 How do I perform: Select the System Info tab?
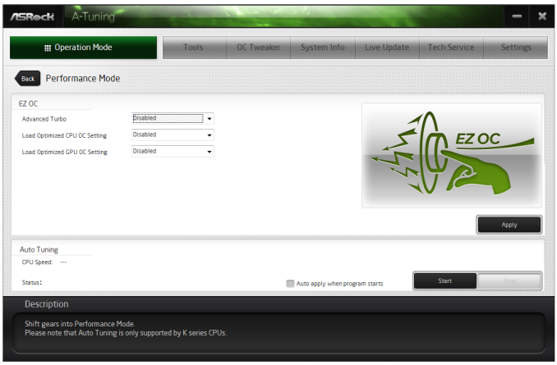(323, 48)
